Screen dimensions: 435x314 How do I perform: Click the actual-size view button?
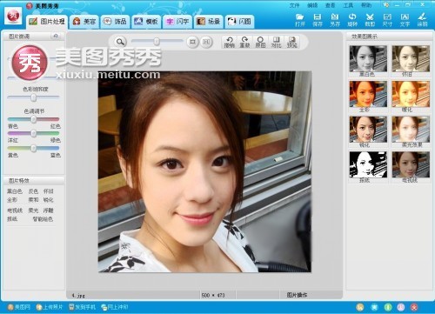206,42
